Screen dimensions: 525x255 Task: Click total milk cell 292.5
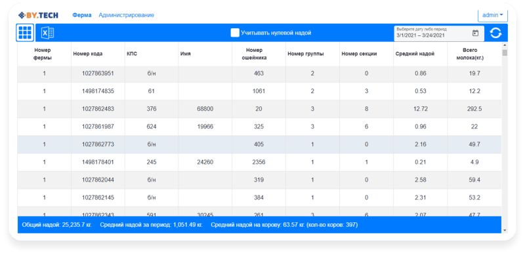[474, 109]
